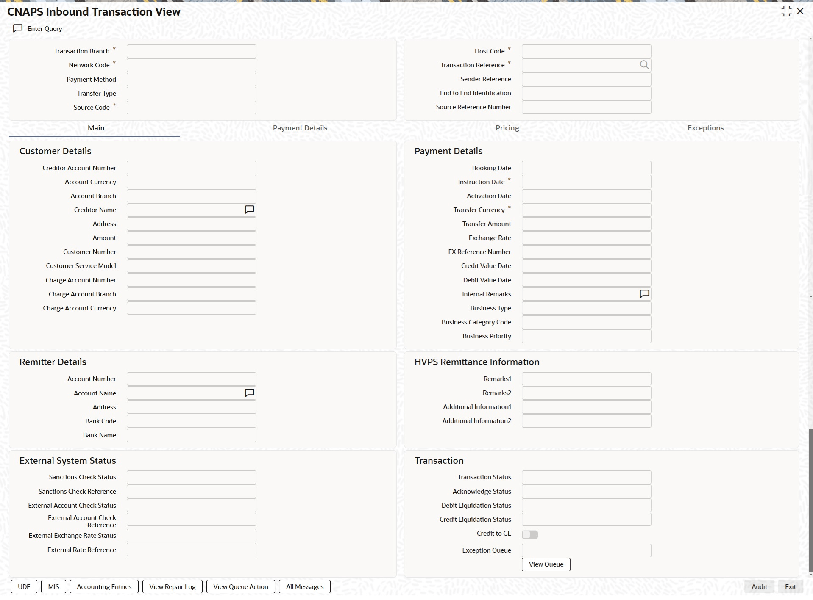Click into the Transfer Type field
This screenshot has height=600, width=813.
pos(192,94)
